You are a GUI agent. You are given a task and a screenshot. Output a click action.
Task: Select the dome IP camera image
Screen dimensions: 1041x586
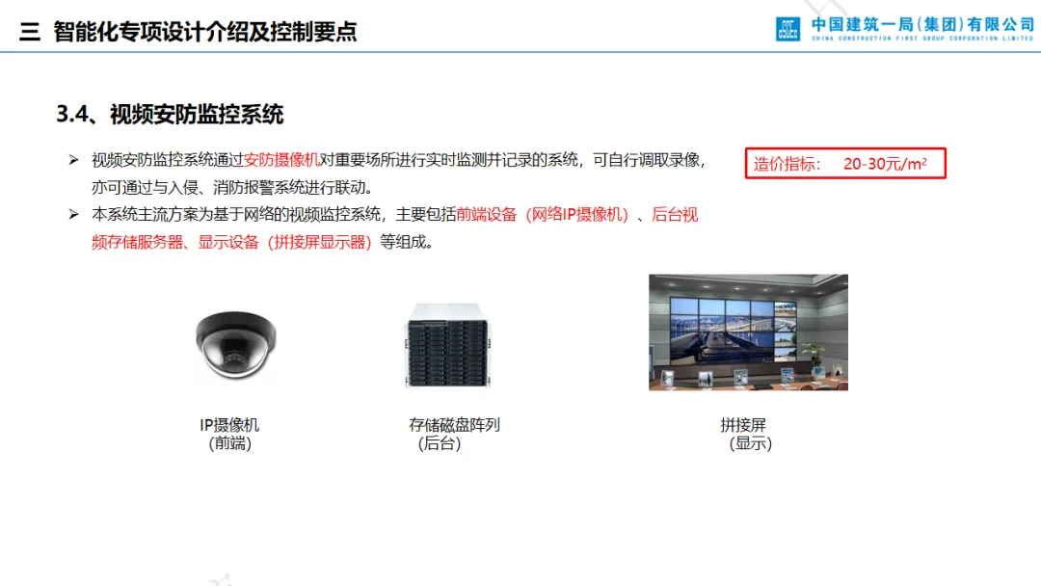click(235, 346)
